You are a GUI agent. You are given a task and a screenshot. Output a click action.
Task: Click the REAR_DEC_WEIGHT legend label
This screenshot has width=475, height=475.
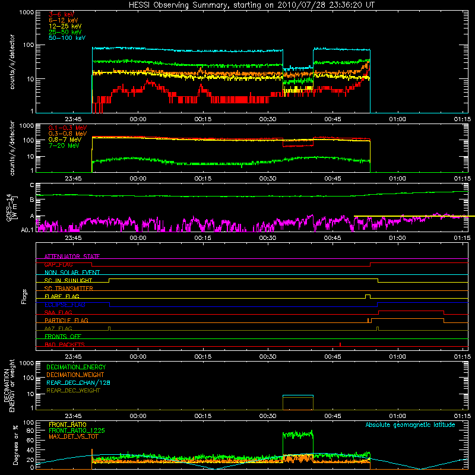coord(73,391)
